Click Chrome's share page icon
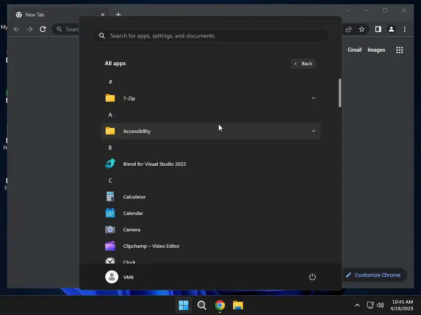The width and height of the screenshot is (421, 315). click(x=349, y=29)
